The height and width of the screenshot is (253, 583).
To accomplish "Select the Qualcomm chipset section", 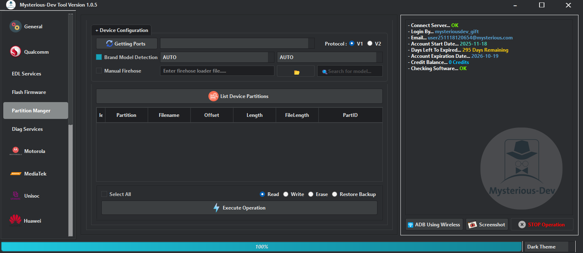I will 36,52.
